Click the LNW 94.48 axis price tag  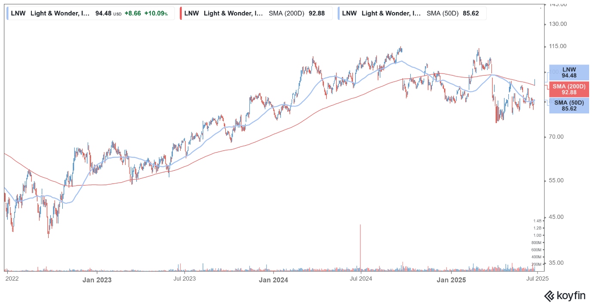569,73
